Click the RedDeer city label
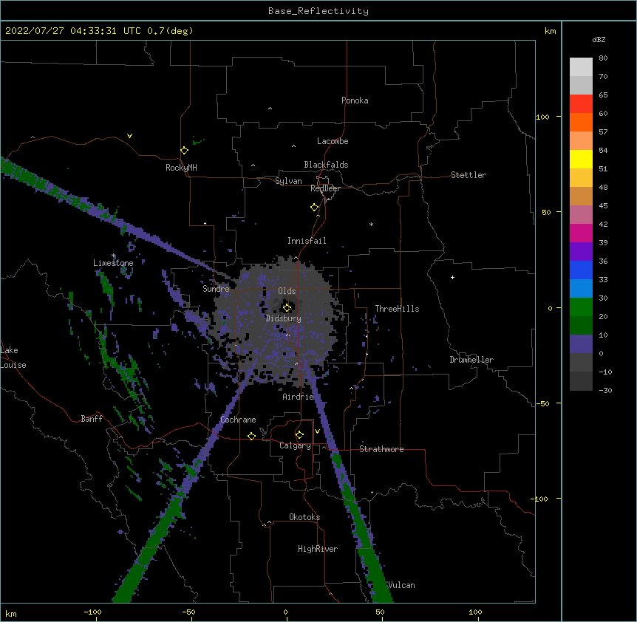The image size is (637, 622). 325,188
